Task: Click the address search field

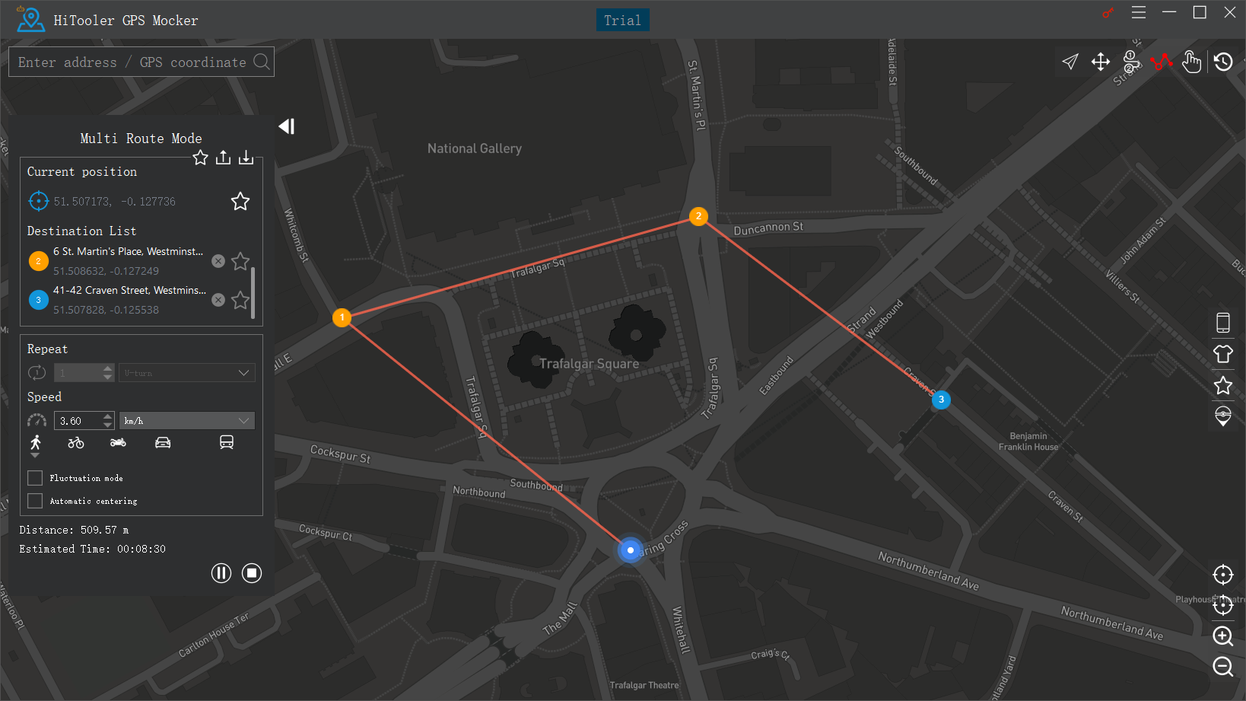Action: [129, 62]
